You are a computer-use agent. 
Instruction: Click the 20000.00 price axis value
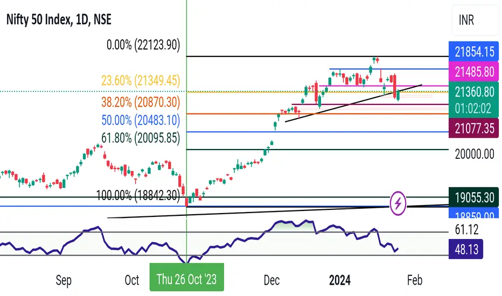[x=475, y=154]
